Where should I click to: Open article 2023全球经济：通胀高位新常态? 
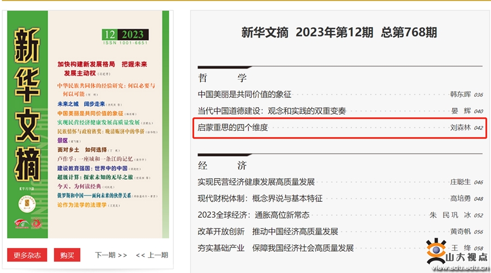[x=253, y=215]
